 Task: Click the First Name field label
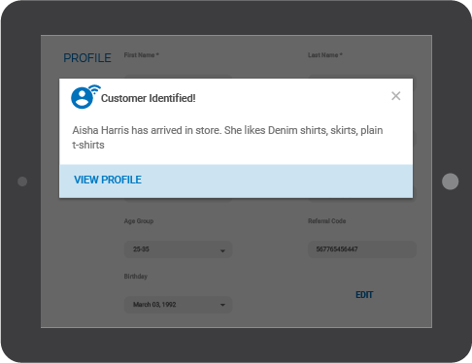coord(142,55)
